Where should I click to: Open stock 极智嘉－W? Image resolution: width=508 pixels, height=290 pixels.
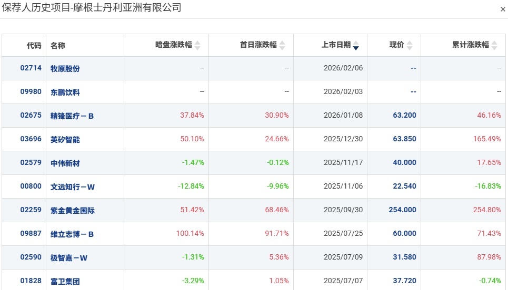68,257
